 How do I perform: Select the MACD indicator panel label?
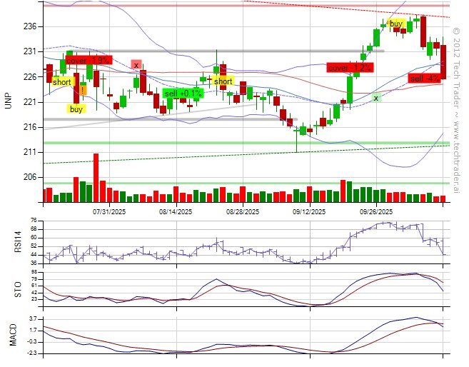[x=12, y=335]
